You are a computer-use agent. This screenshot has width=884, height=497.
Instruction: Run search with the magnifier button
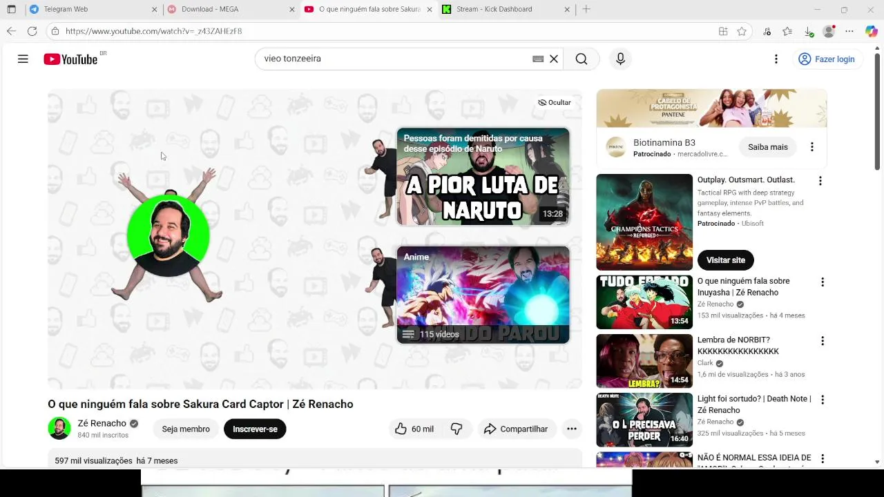(x=582, y=59)
